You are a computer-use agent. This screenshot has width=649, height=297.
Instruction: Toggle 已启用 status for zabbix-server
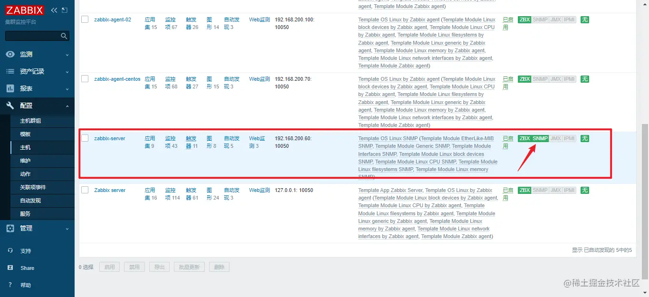pyautogui.click(x=508, y=142)
